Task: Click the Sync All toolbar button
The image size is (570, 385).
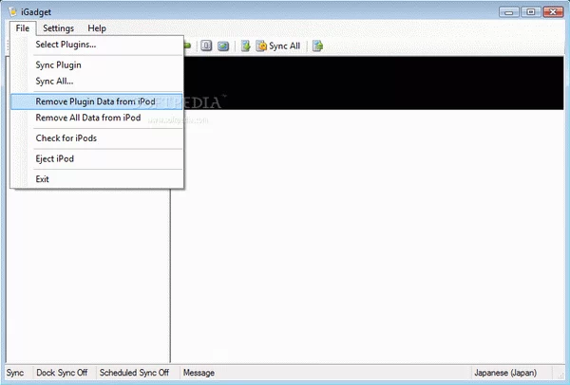Action: (x=278, y=46)
